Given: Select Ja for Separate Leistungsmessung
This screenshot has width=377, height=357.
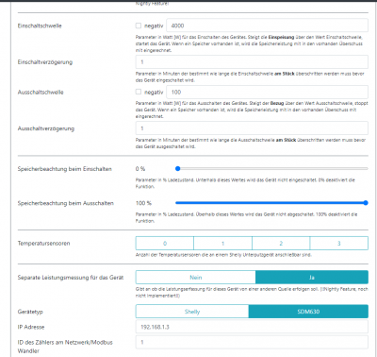Looking at the screenshot, I should click(312, 278).
